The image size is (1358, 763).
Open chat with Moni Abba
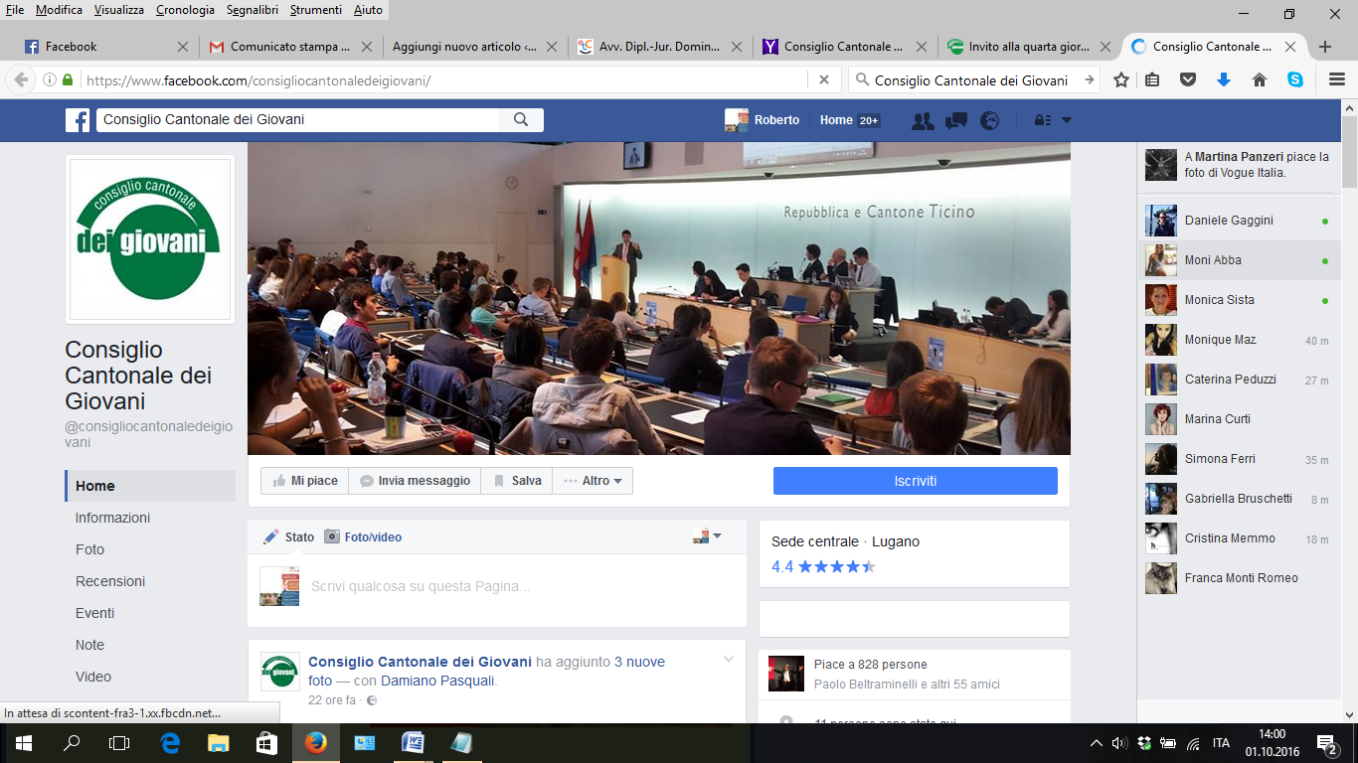(1238, 260)
